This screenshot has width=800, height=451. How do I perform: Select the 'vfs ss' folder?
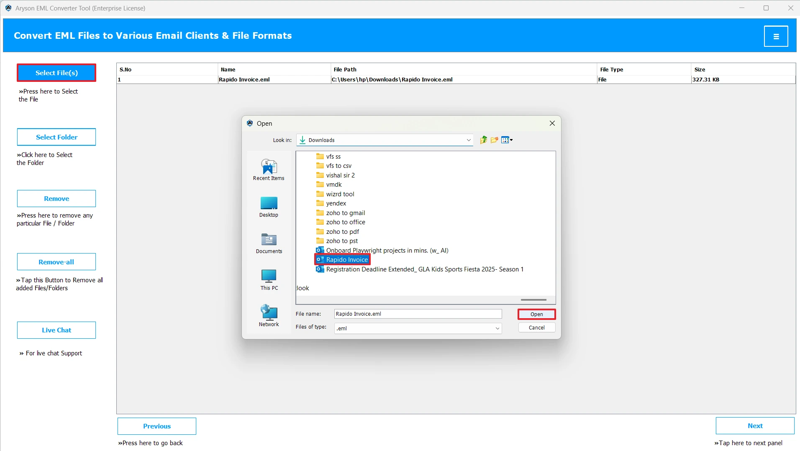pyautogui.click(x=328, y=157)
